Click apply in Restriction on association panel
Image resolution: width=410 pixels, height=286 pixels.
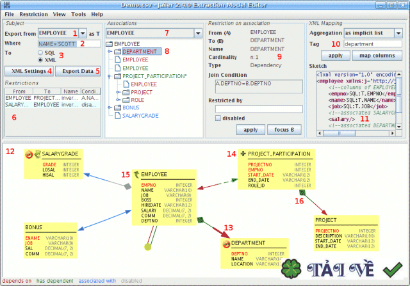[250, 130]
